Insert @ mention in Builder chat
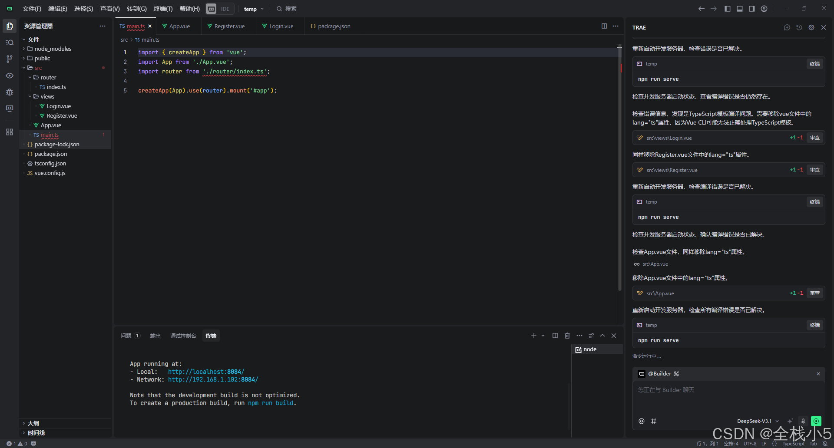The image size is (834, 448). (642, 421)
